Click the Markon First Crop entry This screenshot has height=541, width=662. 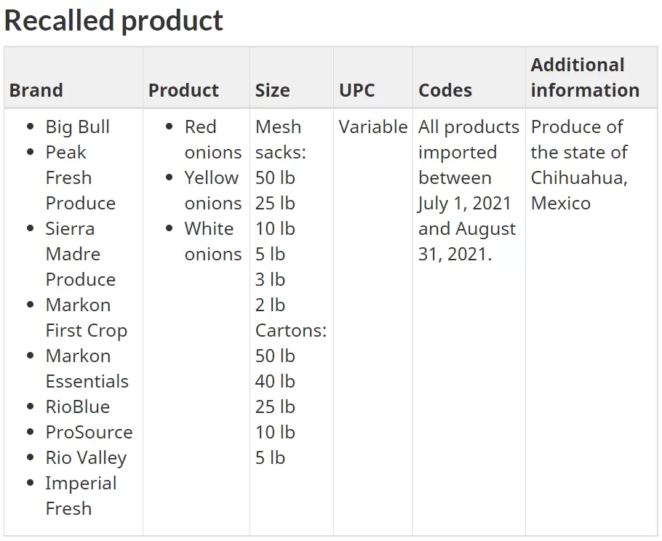coord(86,318)
